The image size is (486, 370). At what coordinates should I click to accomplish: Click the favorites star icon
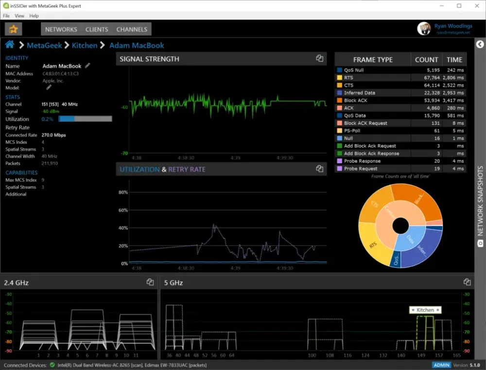click(x=13, y=29)
